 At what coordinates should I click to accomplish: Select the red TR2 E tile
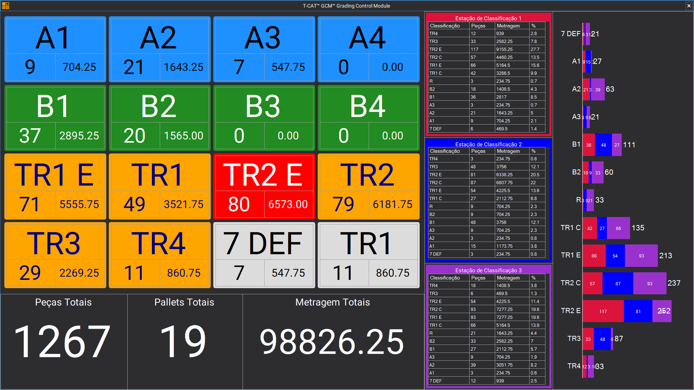coord(264,187)
